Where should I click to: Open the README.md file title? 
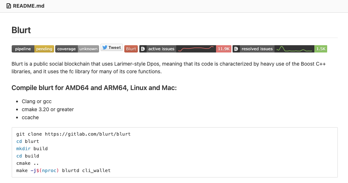pos(29,6)
